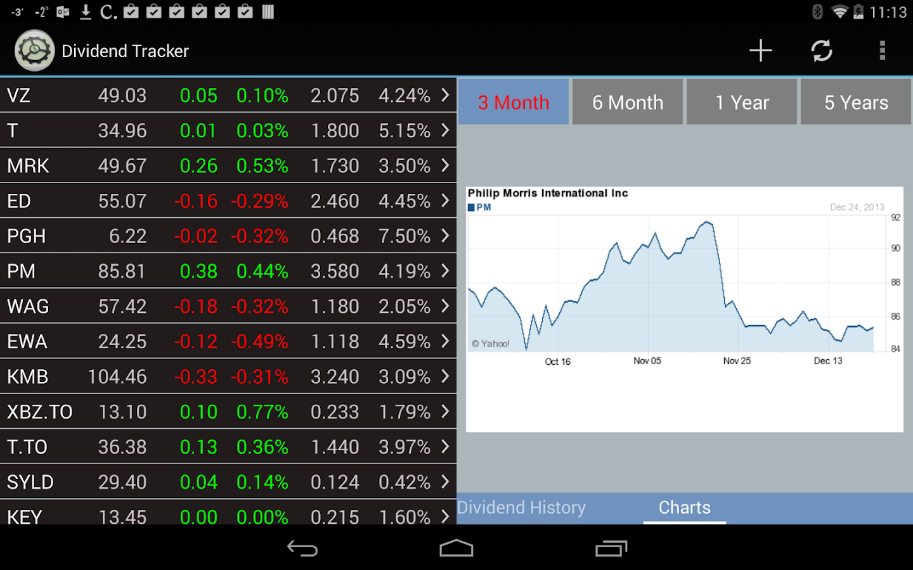
Task: Tap the XBZ.TO change 0.77%
Action: pyautogui.click(x=262, y=412)
